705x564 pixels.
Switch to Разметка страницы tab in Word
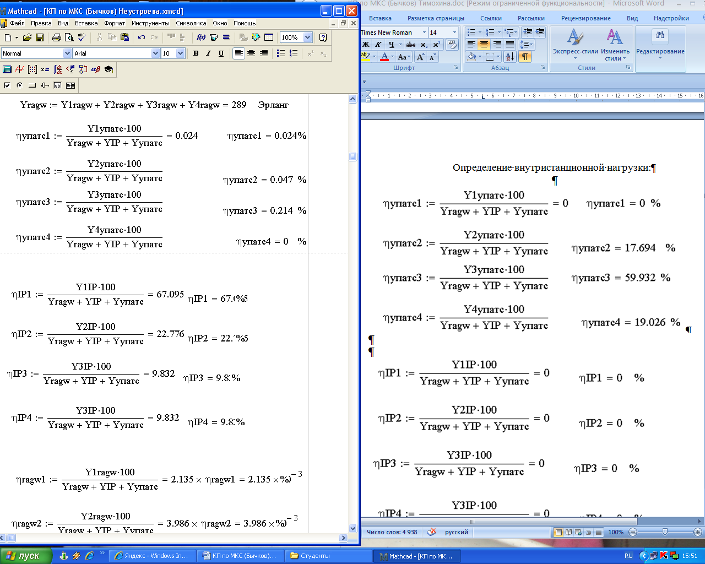tap(436, 18)
